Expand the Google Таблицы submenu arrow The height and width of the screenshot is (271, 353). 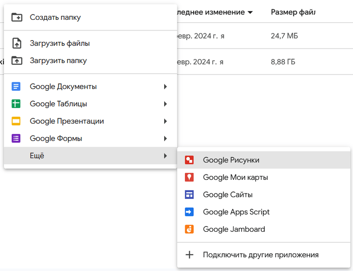click(x=165, y=104)
